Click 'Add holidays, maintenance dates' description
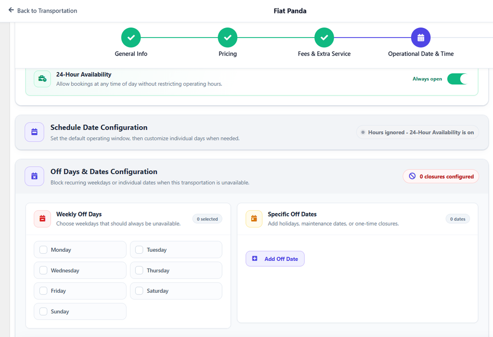Image resolution: width=493 pixels, height=337 pixels. pos(333,224)
